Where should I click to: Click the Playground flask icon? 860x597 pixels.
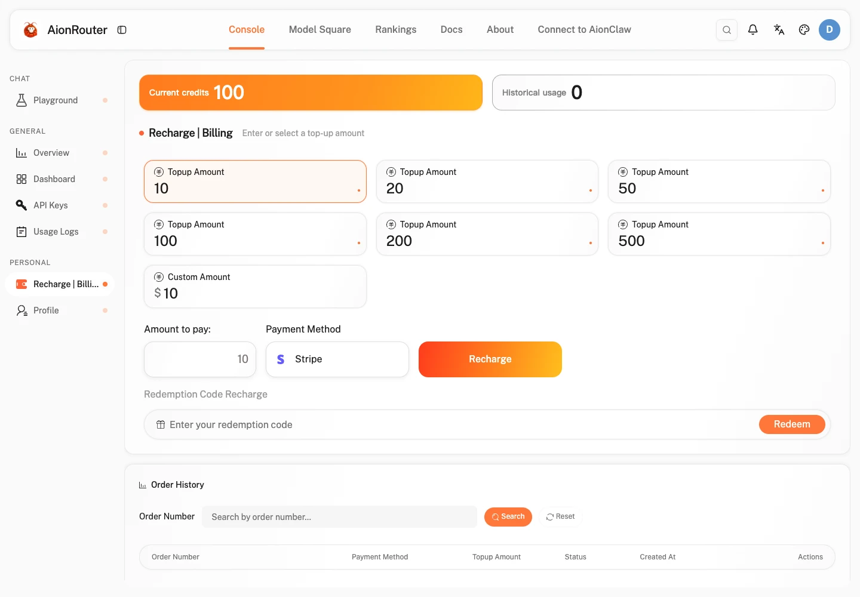pos(21,100)
